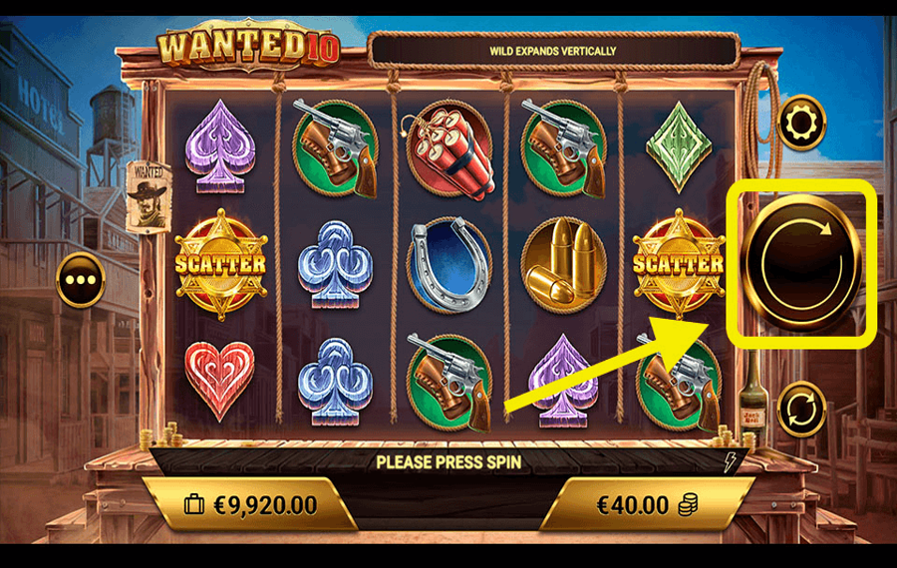Viewport: 897px width, 568px height.
Task: Click the €9,920.00 balance display
Action: point(250,505)
